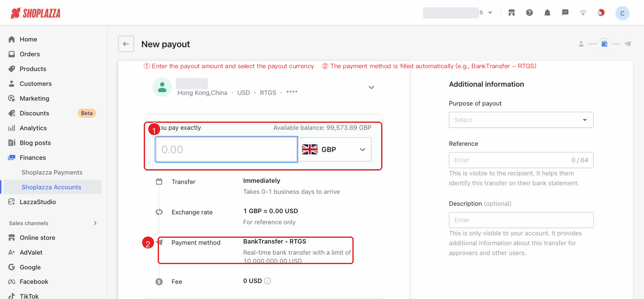This screenshot has height=299, width=644.
Task: Go to Shoplazza Accounts
Action: coord(51,187)
